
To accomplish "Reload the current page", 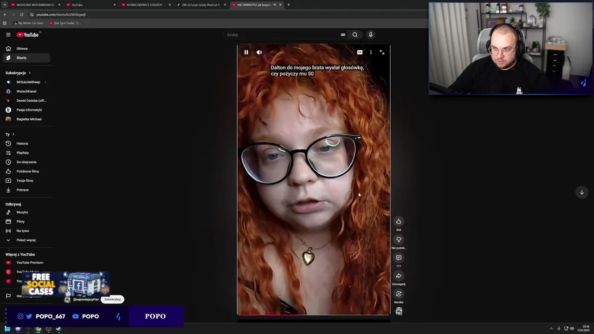I will [x=21, y=14].
